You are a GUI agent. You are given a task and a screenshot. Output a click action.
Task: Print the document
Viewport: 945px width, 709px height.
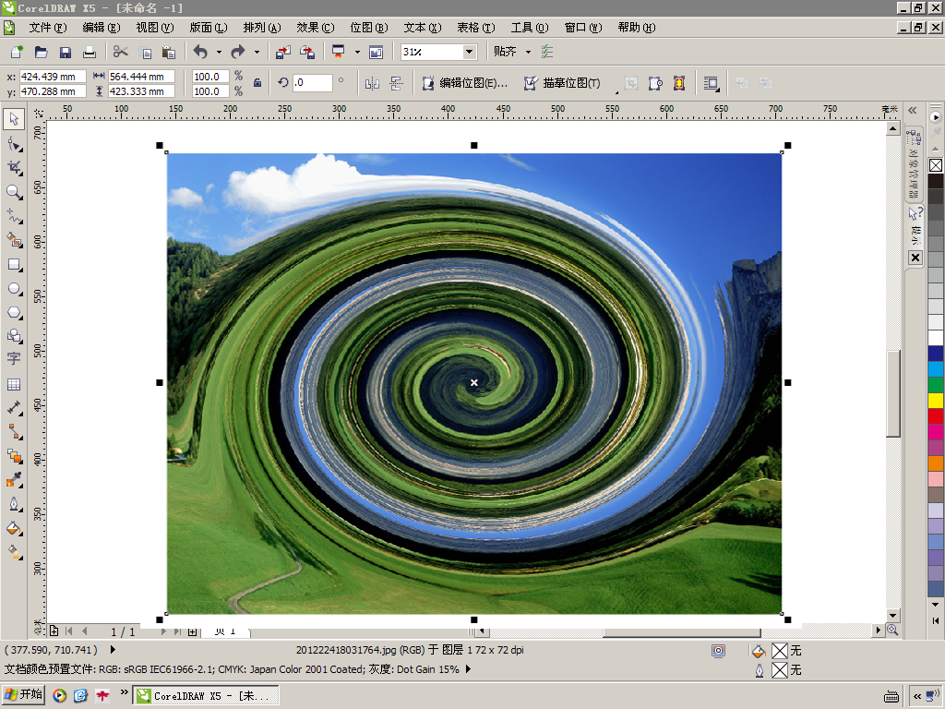(x=90, y=52)
